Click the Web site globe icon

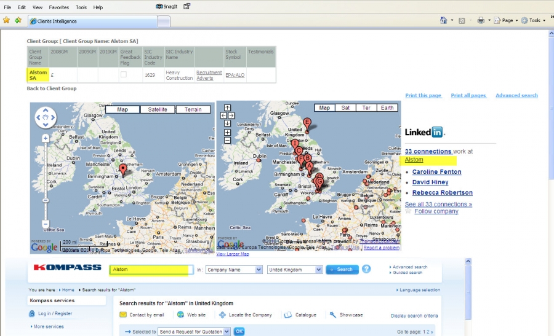point(180,315)
